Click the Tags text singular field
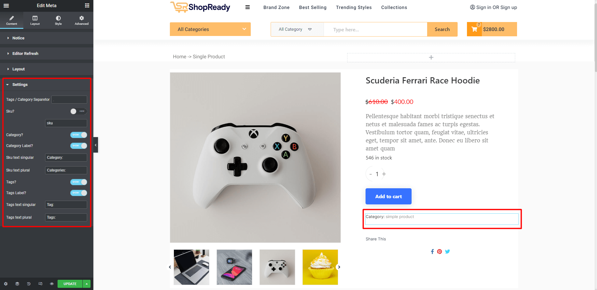Screen dimensions: 597x290 tap(66, 205)
